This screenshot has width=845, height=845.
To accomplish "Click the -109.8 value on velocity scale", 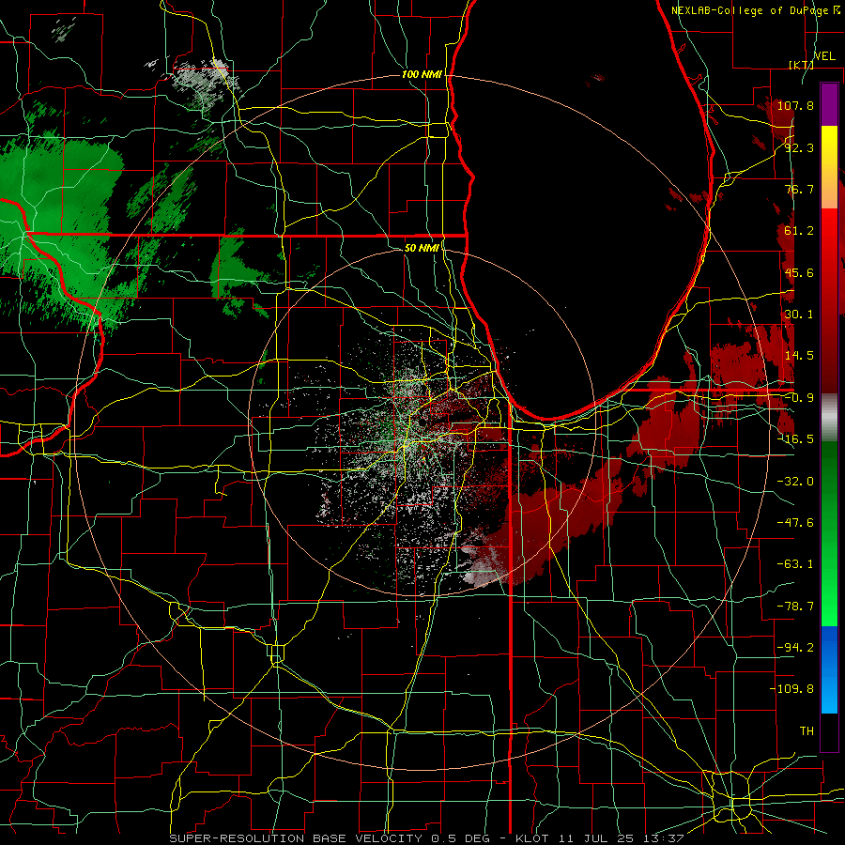I will [x=791, y=689].
